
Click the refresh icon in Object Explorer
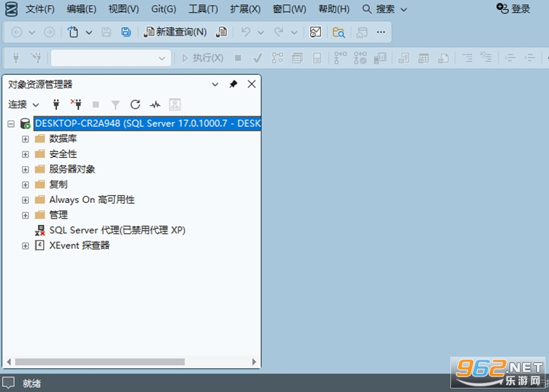(x=135, y=104)
